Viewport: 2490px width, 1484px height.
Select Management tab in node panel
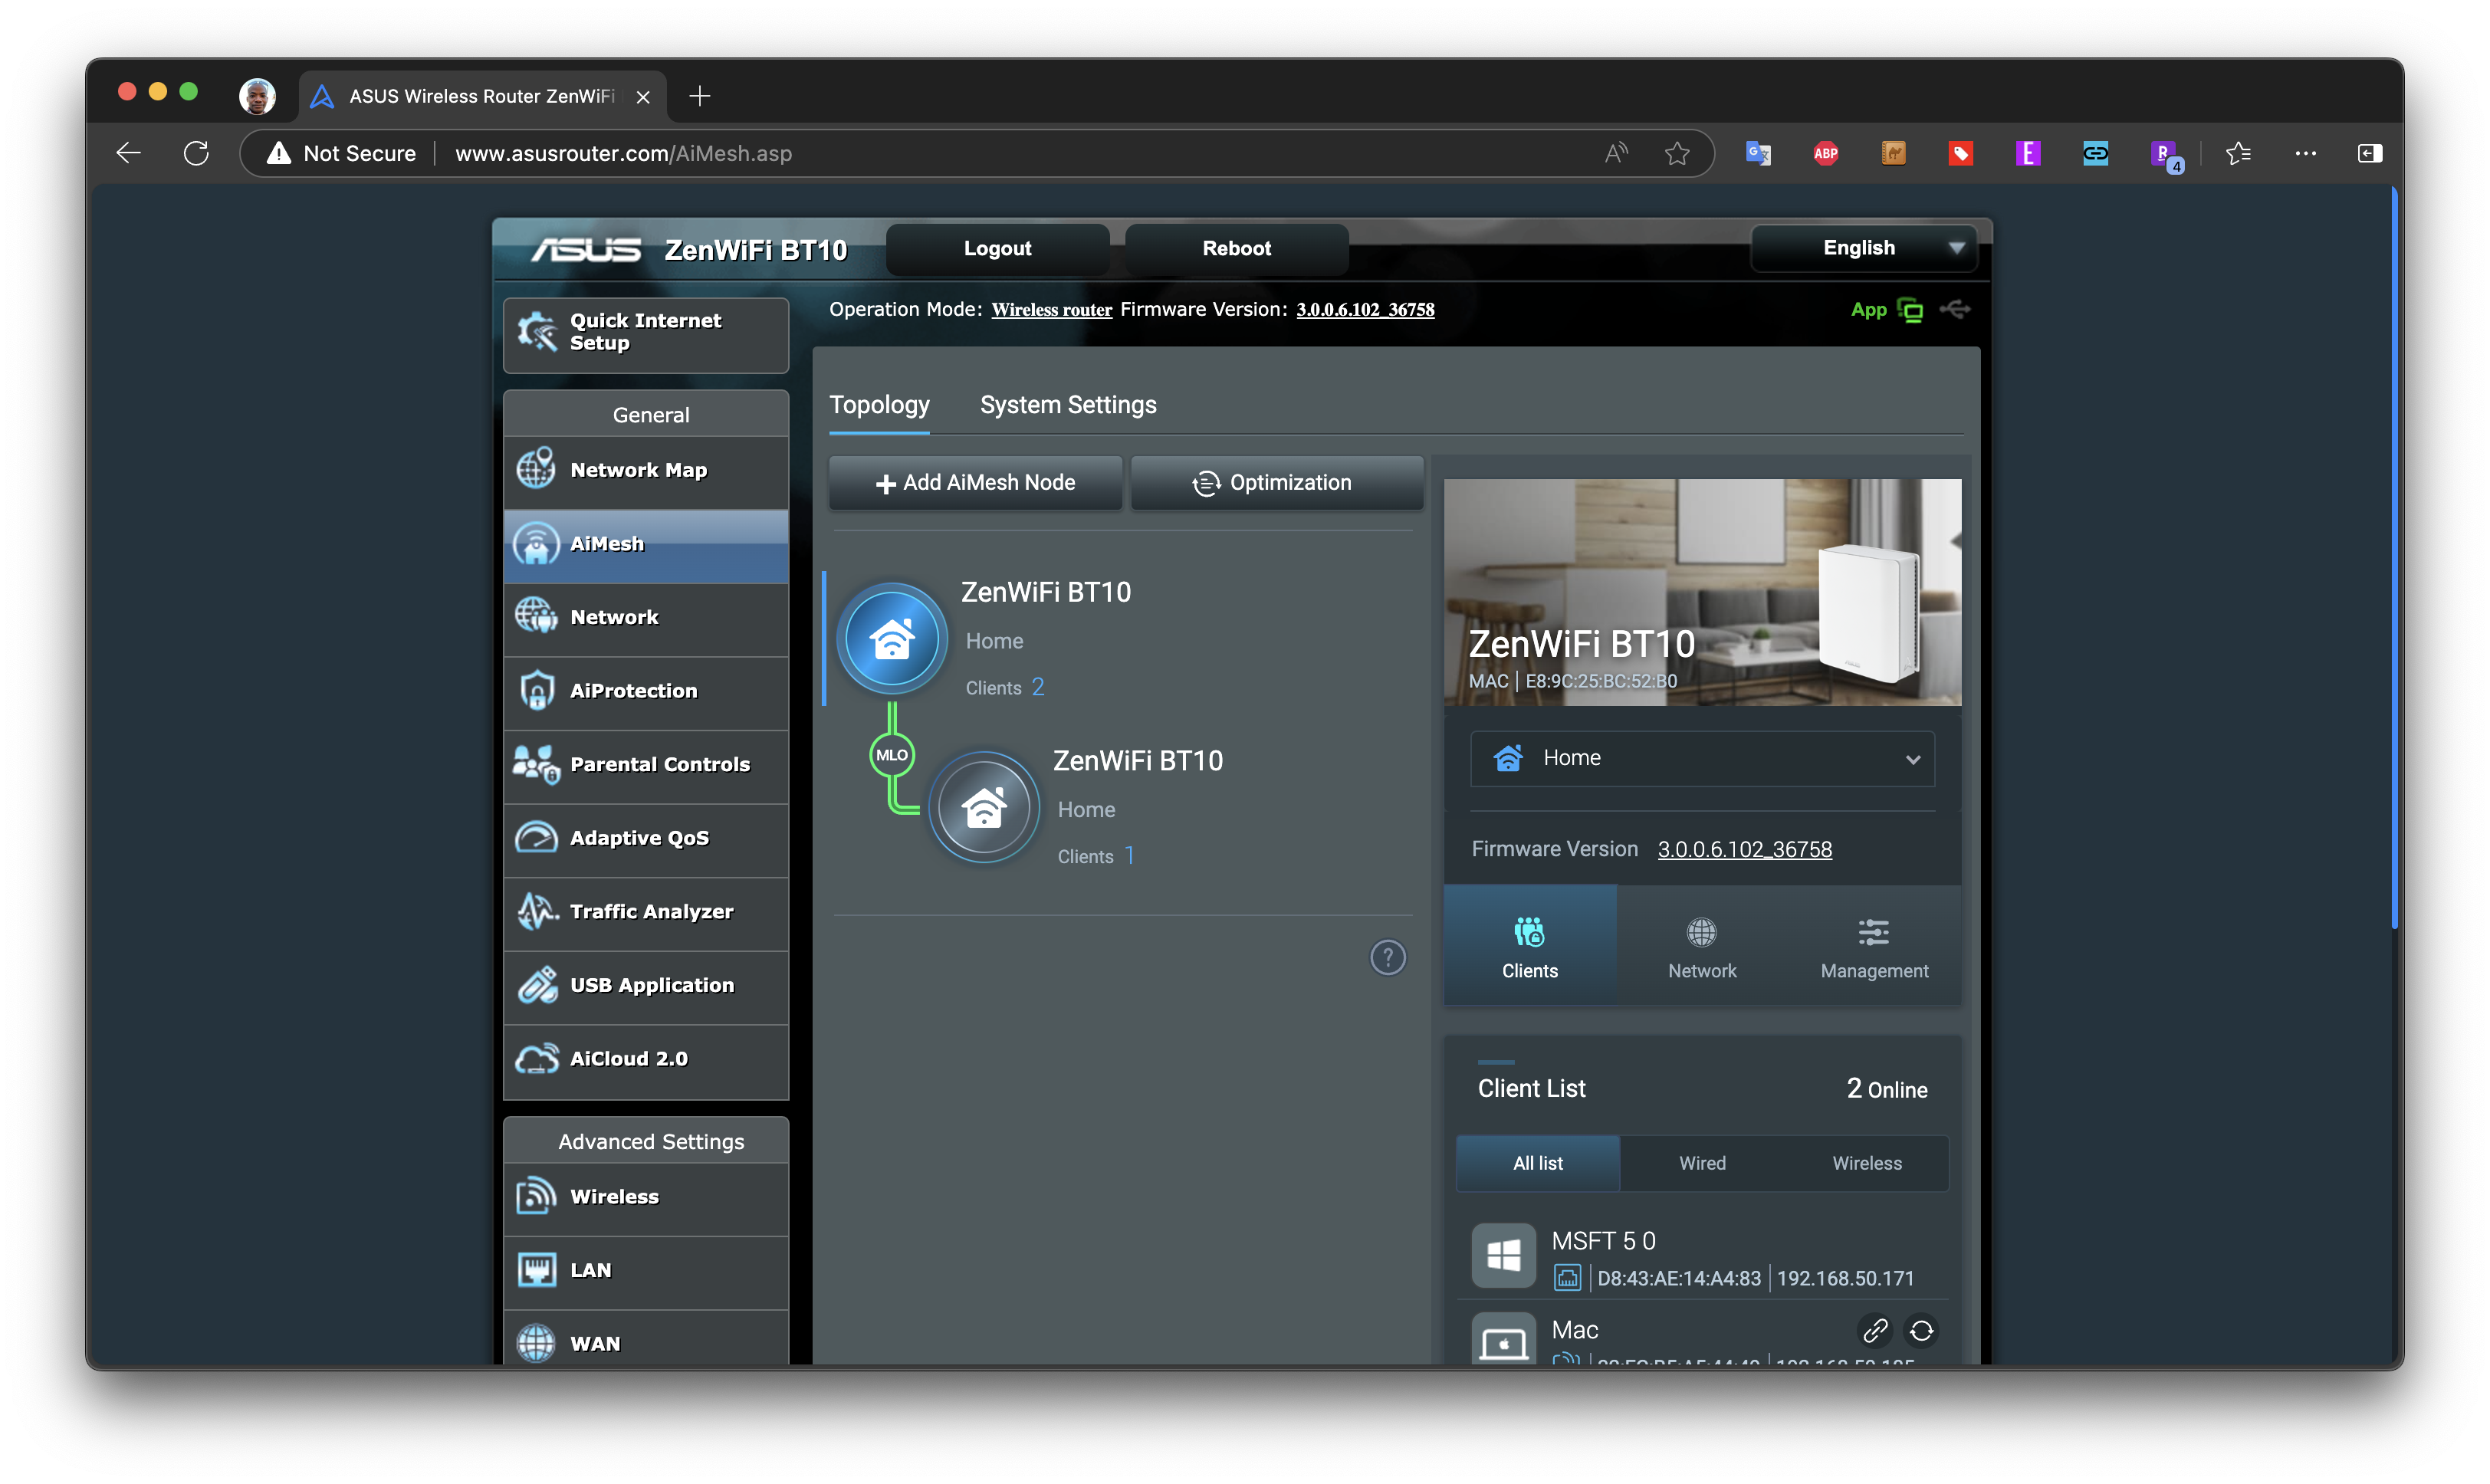[x=1874, y=945]
